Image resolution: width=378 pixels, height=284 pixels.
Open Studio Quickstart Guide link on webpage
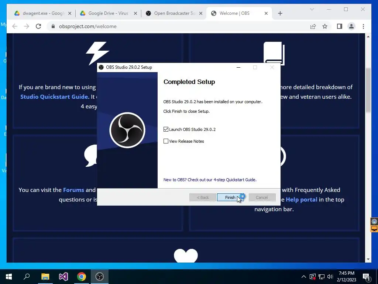[x=54, y=97]
